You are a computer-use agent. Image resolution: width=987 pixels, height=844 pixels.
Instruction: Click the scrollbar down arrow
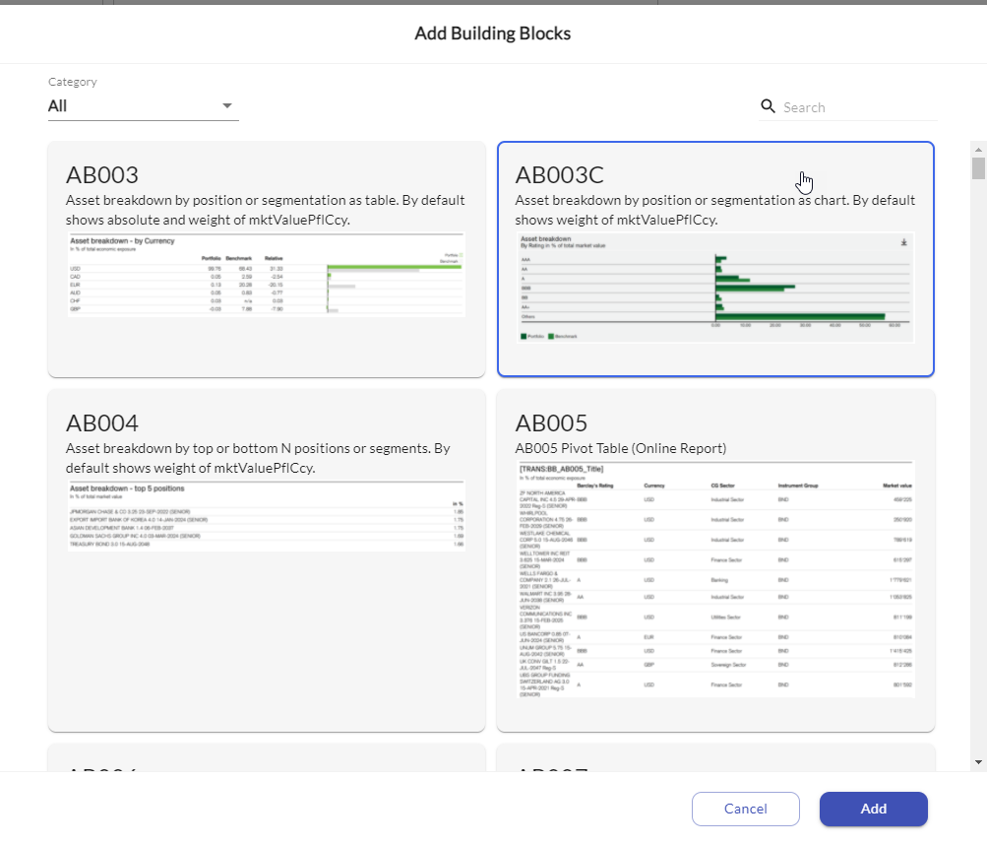pos(978,762)
